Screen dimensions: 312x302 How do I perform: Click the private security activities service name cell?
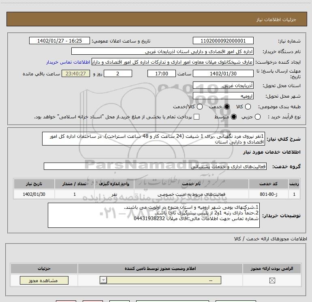tap(191, 194)
